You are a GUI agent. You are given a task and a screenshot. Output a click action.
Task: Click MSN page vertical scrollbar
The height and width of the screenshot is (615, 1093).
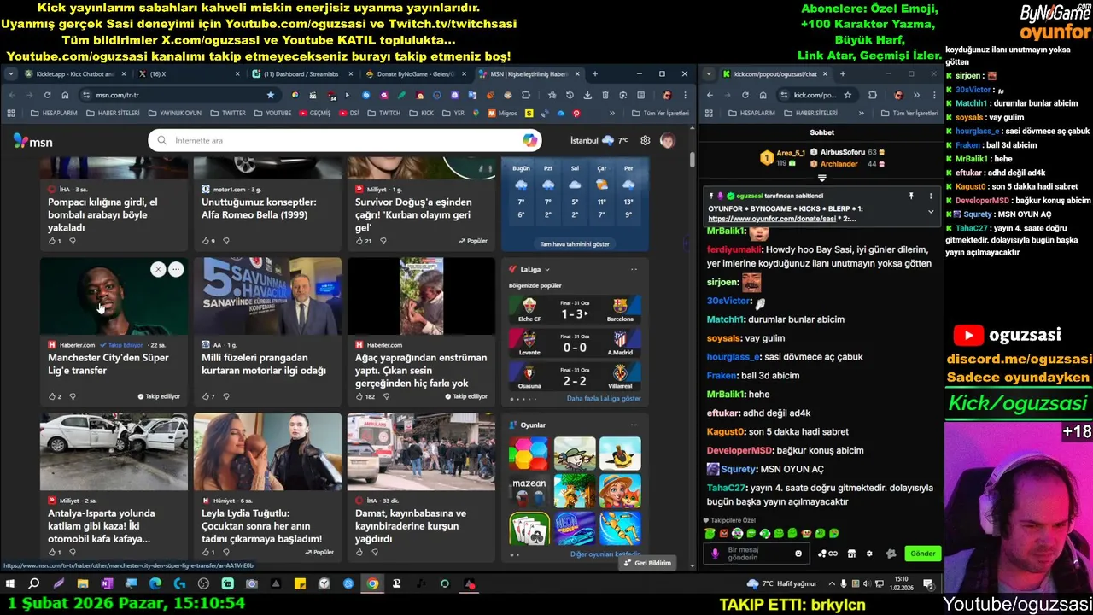pyautogui.click(x=692, y=159)
